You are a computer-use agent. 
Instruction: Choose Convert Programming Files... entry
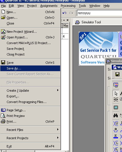pos(30,102)
